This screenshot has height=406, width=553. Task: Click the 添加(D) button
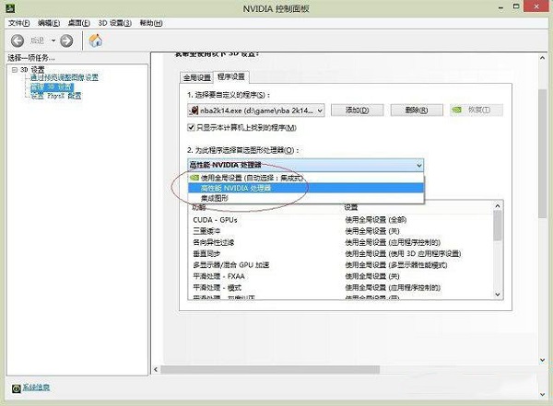click(x=357, y=110)
